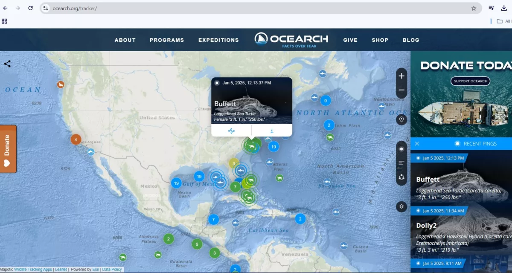Click the Recent Pings header label
The height and width of the screenshot is (273, 512).
point(480,144)
